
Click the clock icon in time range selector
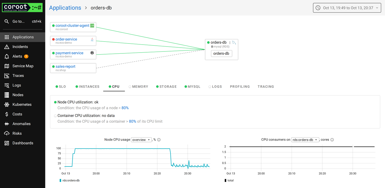coord(318,8)
